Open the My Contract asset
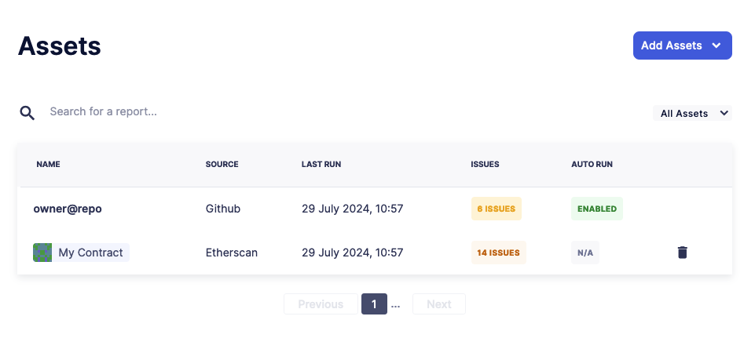Viewport: 755px width, 349px height. click(90, 253)
